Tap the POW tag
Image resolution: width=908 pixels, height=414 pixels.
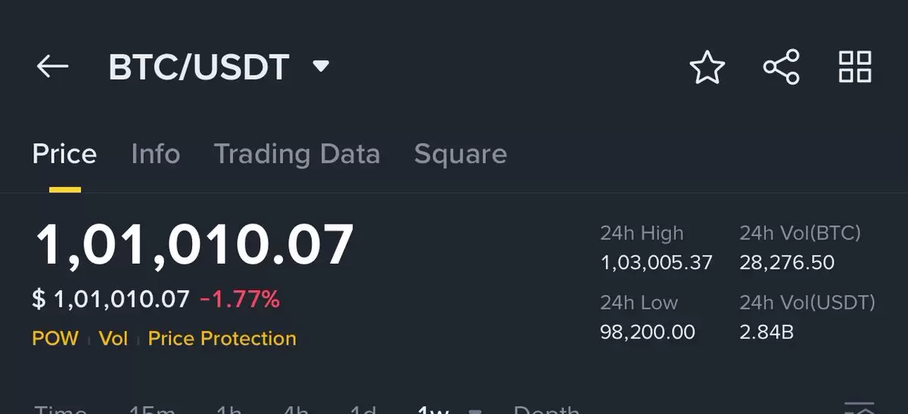point(55,338)
